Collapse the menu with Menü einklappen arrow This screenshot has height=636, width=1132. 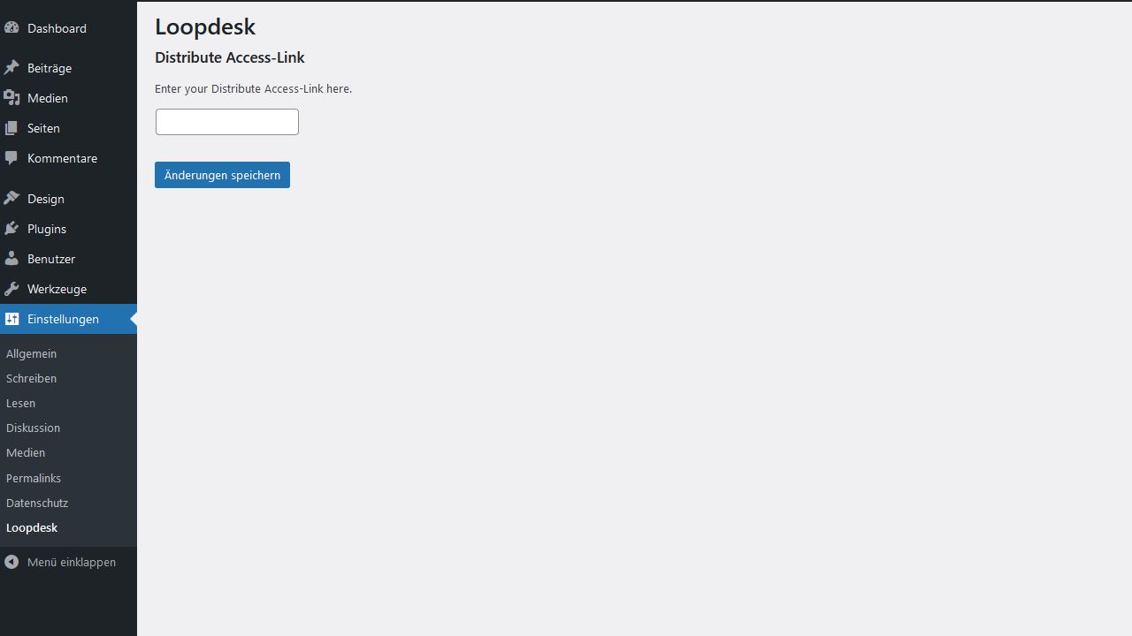tap(11, 562)
